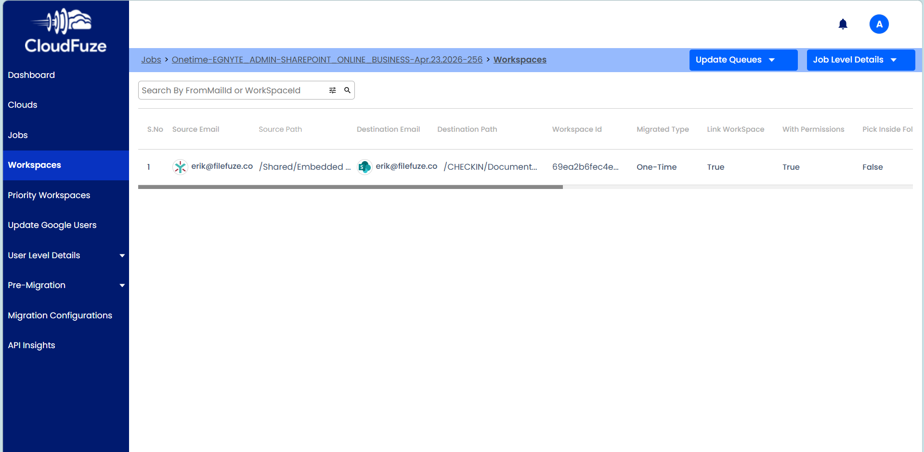Select Workspaces in the sidebar
This screenshot has width=924, height=452.
66,165
